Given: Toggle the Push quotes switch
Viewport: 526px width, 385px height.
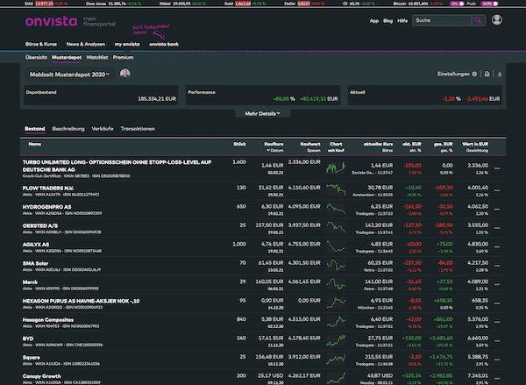Looking at the screenshot, I should 458,4.
